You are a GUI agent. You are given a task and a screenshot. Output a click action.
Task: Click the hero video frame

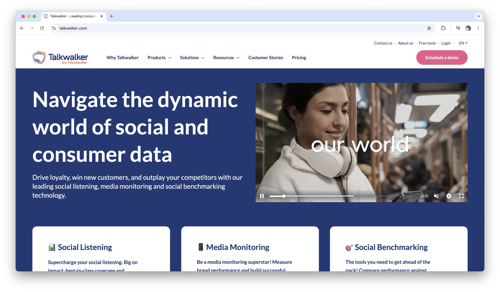tap(361, 142)
